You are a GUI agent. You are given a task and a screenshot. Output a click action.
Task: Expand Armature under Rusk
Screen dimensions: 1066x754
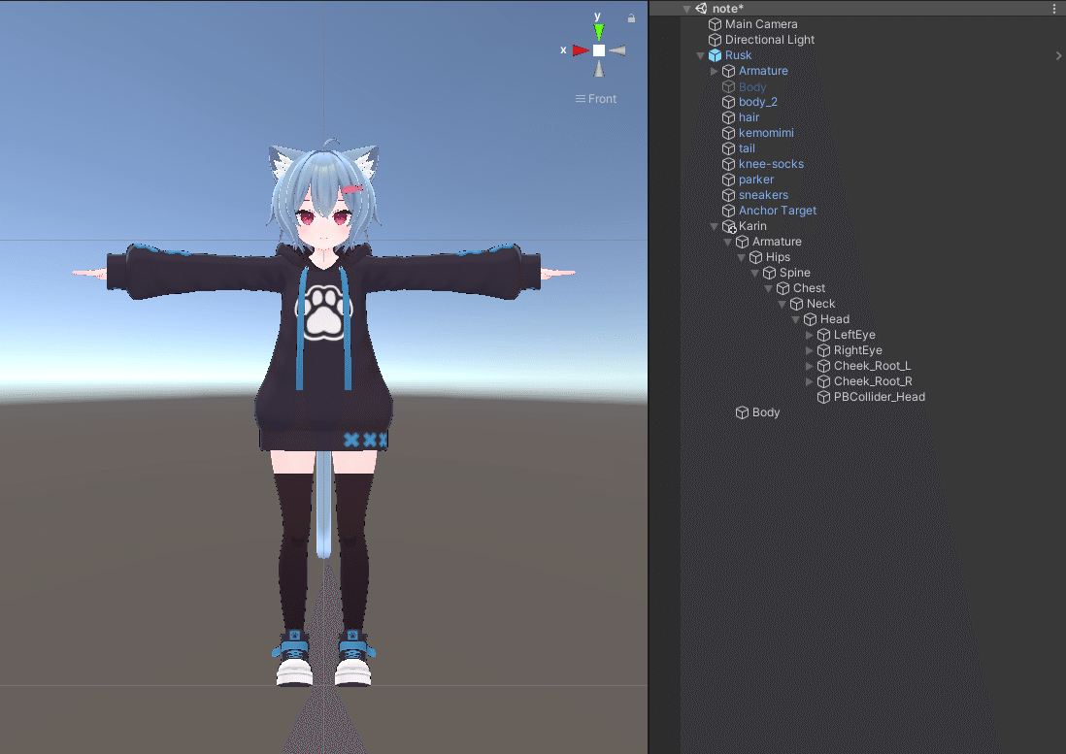click(714, 71)
